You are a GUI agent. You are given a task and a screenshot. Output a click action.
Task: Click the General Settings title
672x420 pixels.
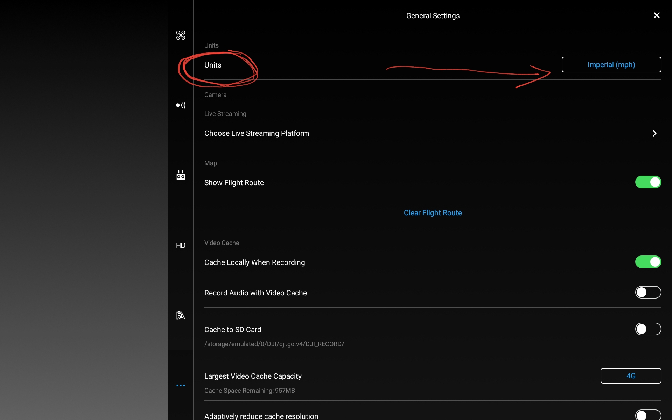tap(433, 16)
